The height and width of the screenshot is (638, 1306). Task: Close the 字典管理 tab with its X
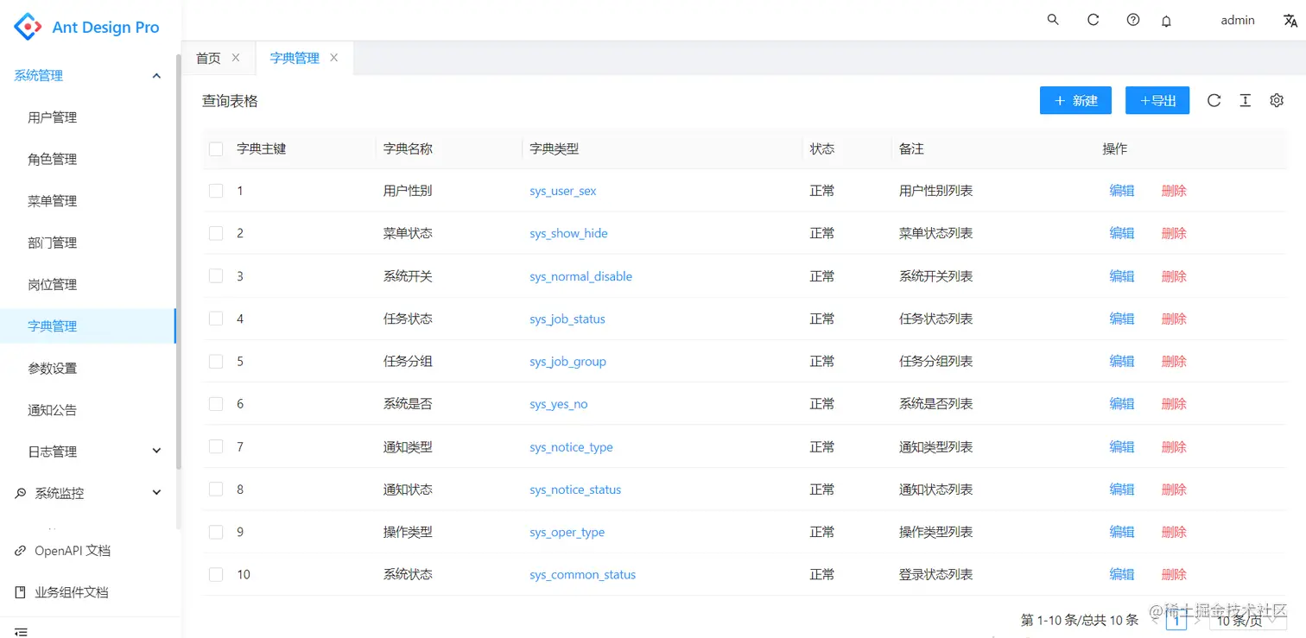click(333, 58)
